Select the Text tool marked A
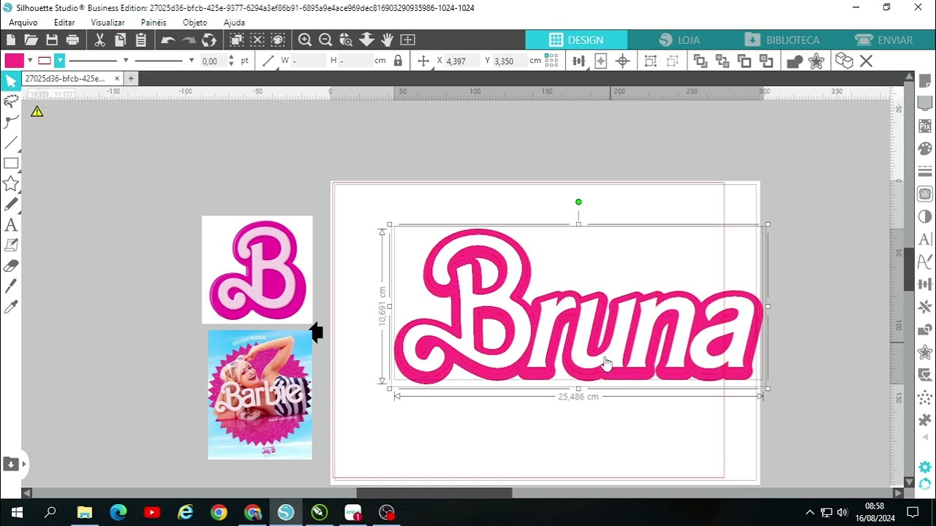The image size is (936, 526). tap(11, 225)
